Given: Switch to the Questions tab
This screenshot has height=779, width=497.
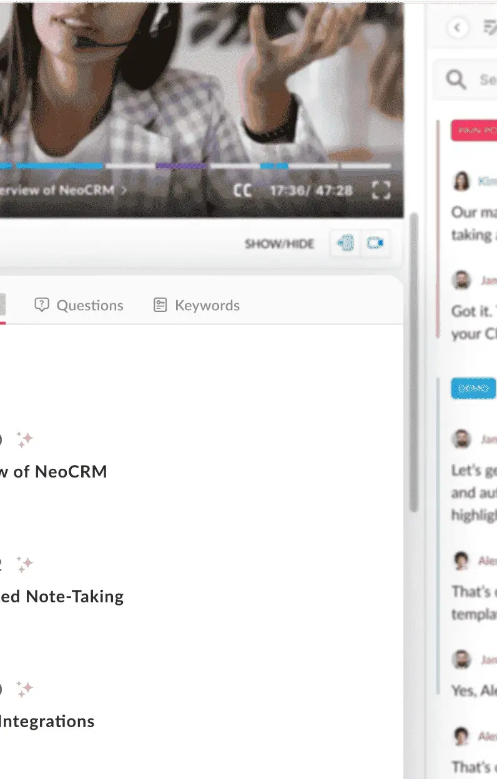Looking at the screenshot, I should click(79, 305).
